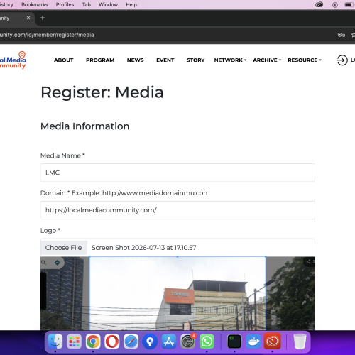The height and width of the screenshot is (355, 355).
Task: Click the Choose File button for Logo
Action: click(x=64, y=248)
